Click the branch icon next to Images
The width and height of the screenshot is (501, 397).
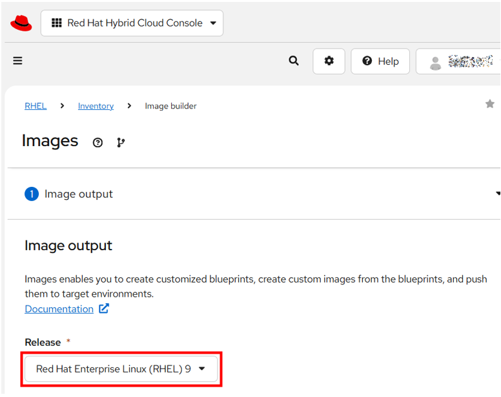121,143
